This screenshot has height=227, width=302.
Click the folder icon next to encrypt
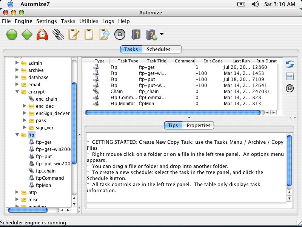(24, 92)
